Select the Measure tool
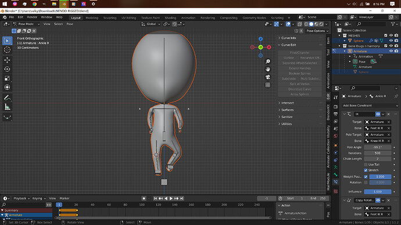Image resolution: width=401 pixels, height=225 pixels. [x=7, y=107]
